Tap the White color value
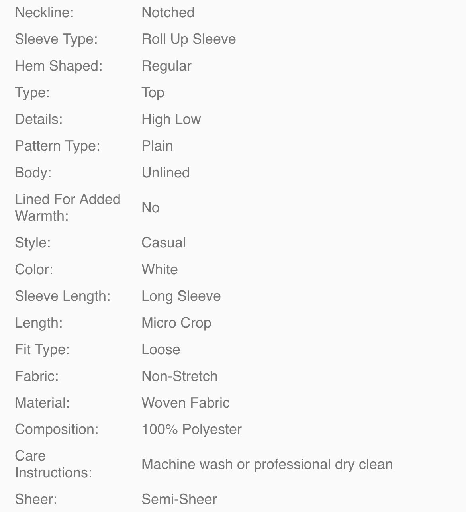 [x=159, y=269]
